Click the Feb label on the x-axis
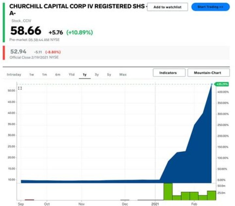The image size is (235, 206). (x=194, y=204)
